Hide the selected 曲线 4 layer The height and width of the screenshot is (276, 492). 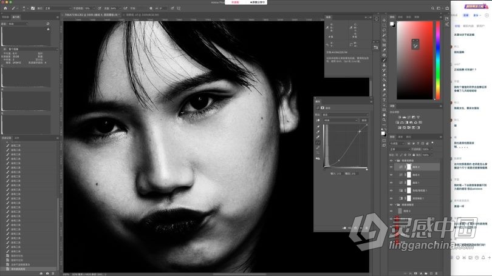click(x=391, y=167)
